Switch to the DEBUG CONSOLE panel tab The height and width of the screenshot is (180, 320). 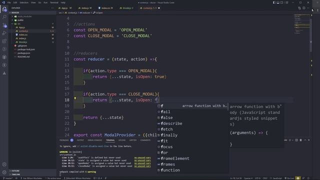94,140
